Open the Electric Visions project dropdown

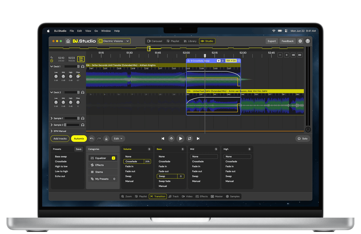[114, 41]
